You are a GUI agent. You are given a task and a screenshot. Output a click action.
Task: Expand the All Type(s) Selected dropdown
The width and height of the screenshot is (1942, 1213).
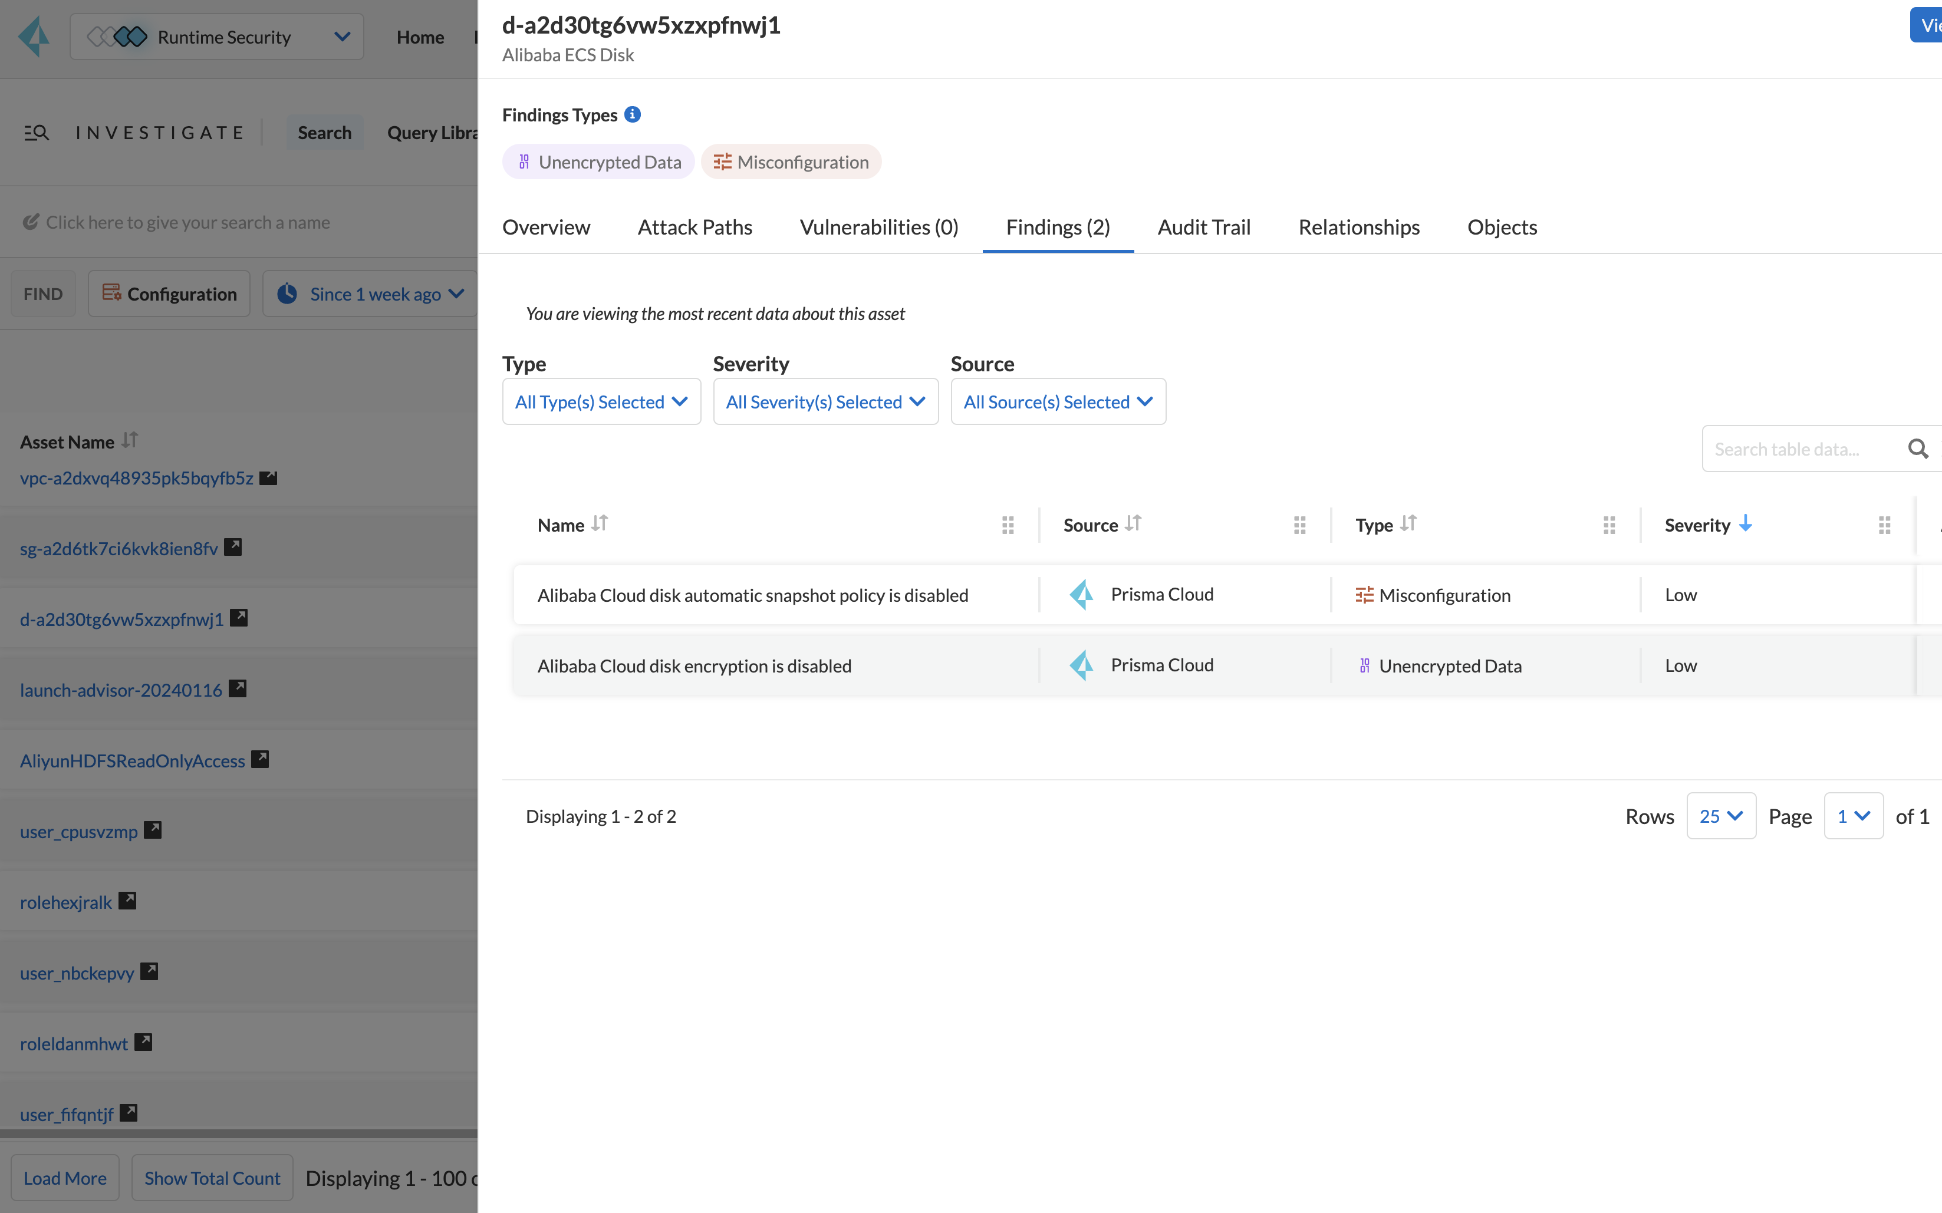601,402
